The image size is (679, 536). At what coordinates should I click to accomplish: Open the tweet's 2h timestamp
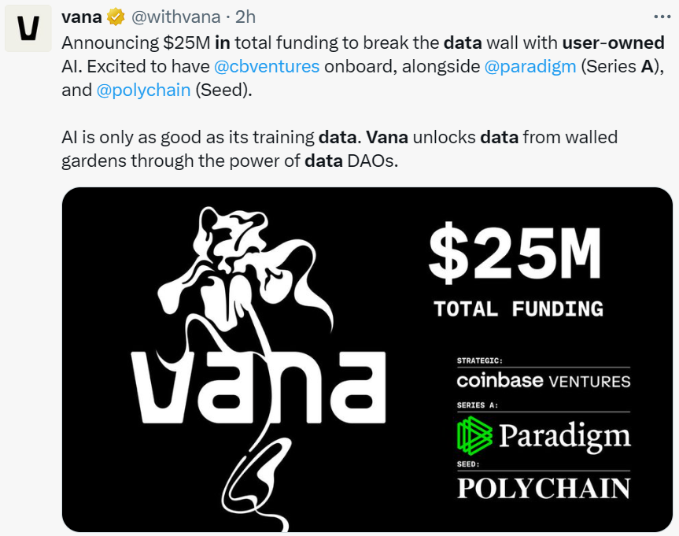245,17
